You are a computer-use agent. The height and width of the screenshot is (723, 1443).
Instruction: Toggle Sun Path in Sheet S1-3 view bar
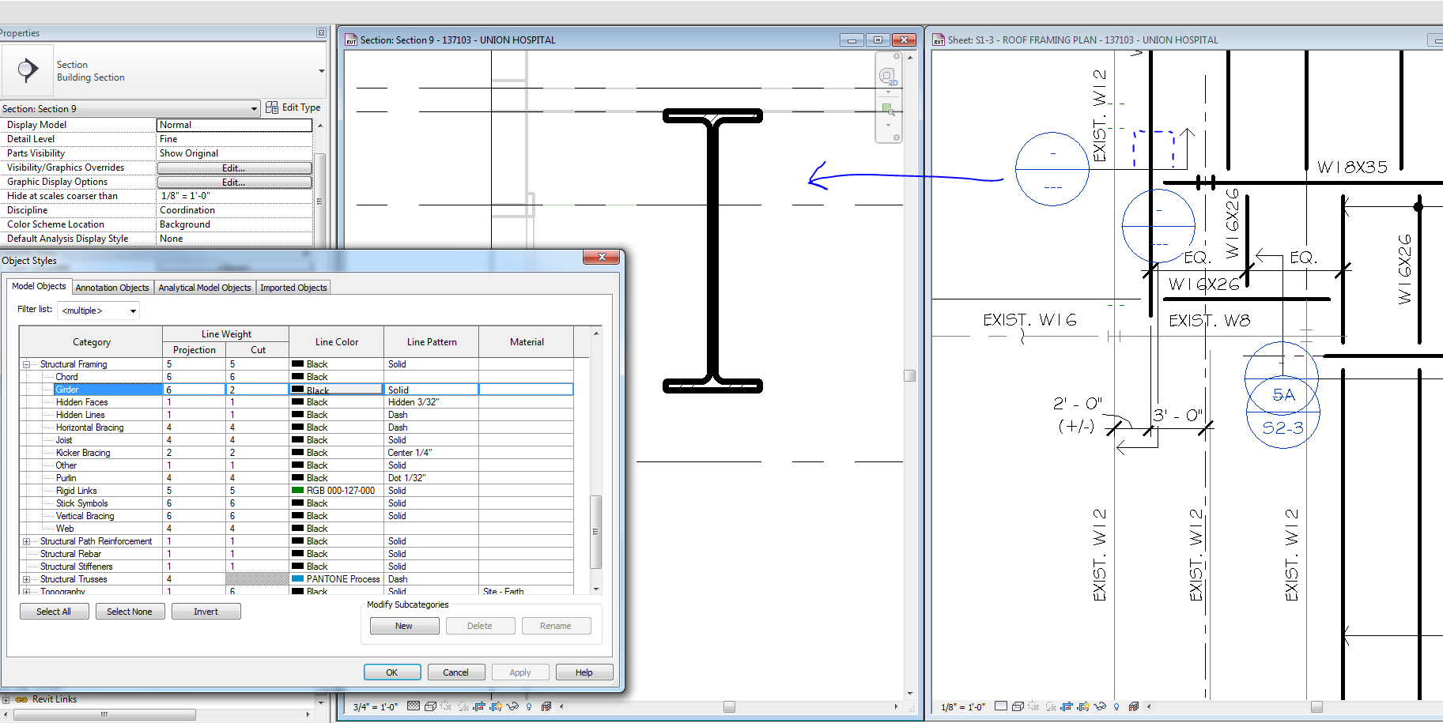(x=1033, y=706)
